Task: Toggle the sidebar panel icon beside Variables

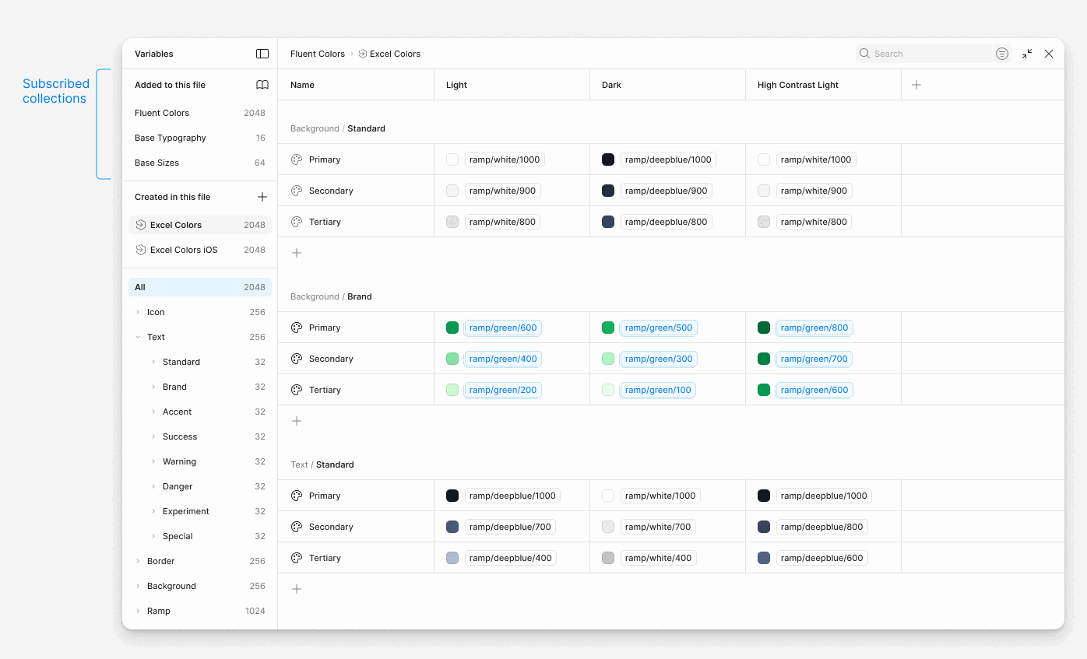Action: point(262,54)
